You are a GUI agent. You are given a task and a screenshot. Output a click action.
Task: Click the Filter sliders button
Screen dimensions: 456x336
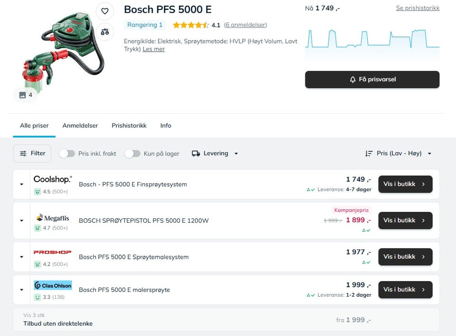pos(32,154)
